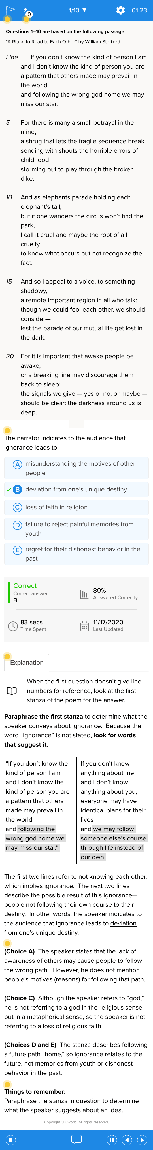Select answer choice D radio button
The image size is (153, 1150).
point(17,525)
